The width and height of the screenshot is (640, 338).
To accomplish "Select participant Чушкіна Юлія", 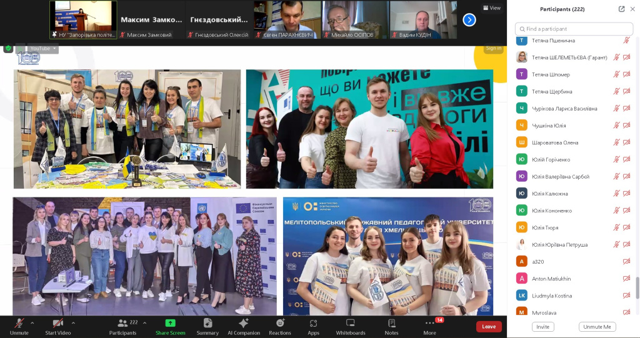I will [574, 126].
